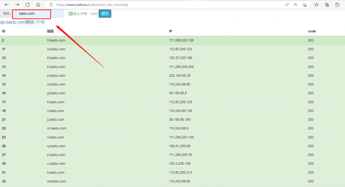Image resolution: width=345 pixels, height=187 pixels.
Task: Click ID 11 in the a.baidu.com row
Action: click(x=4, y=49)
